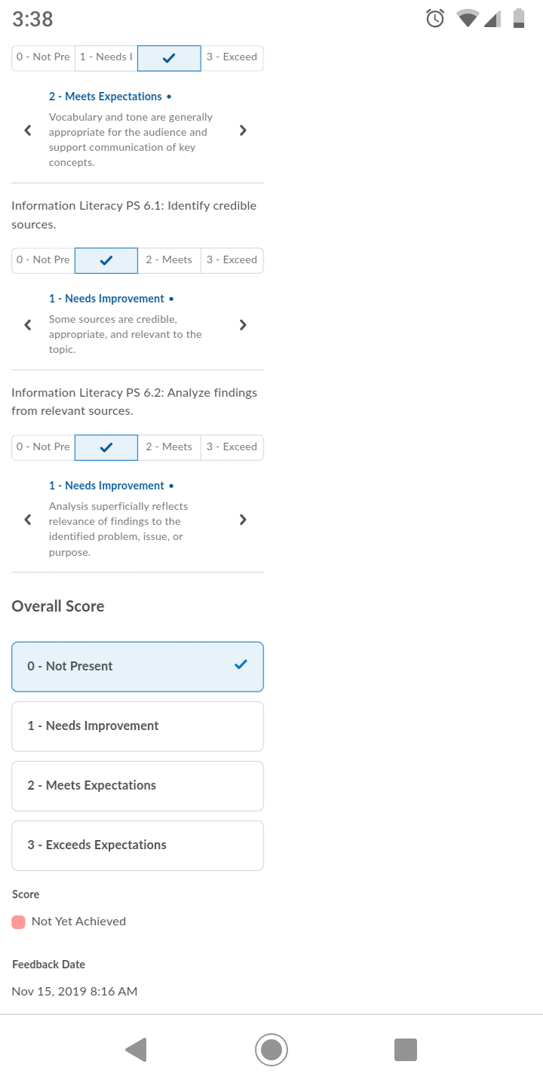Show previous level for PS 6.1 credible sources
Image resolution: width=543 pixels, height=1086 pixels.
28,324
